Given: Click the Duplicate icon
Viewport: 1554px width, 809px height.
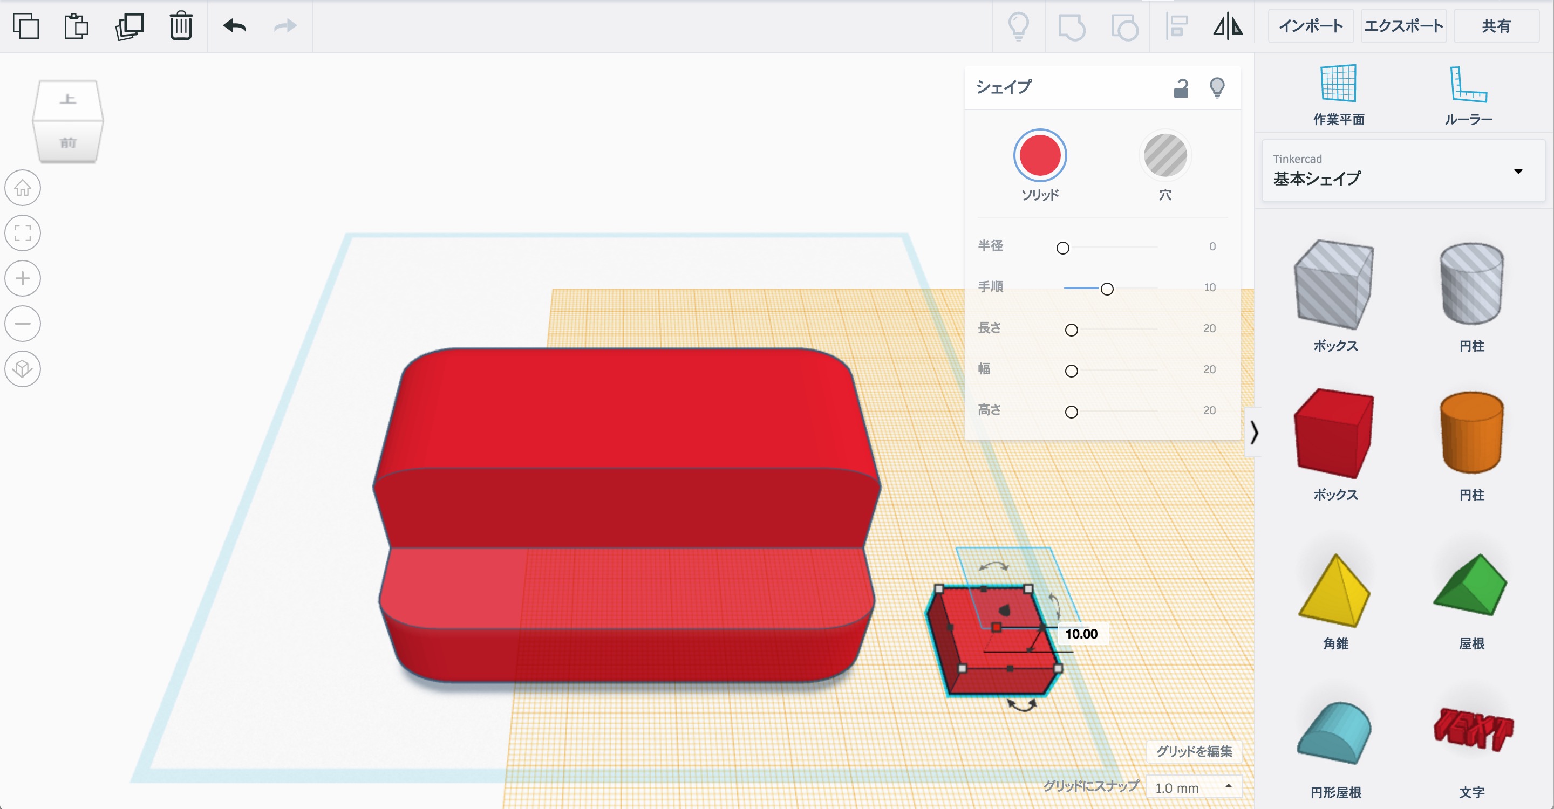Looking at the screenshot, I should click(x=129, y=26).
